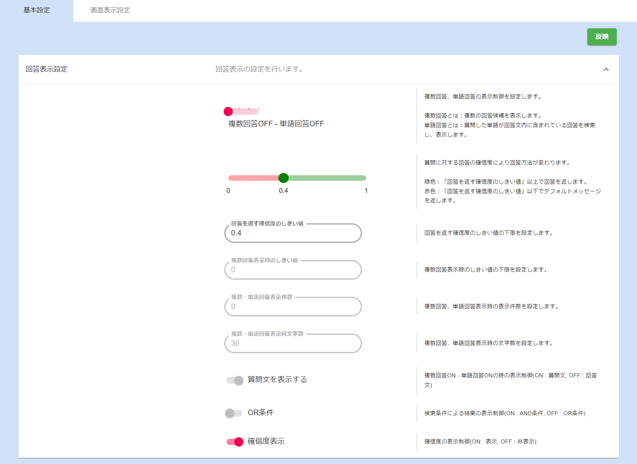
Task: Click the 複数・単語回答表示時文字数 field showing 30
Action: click(x=293, y=343)
